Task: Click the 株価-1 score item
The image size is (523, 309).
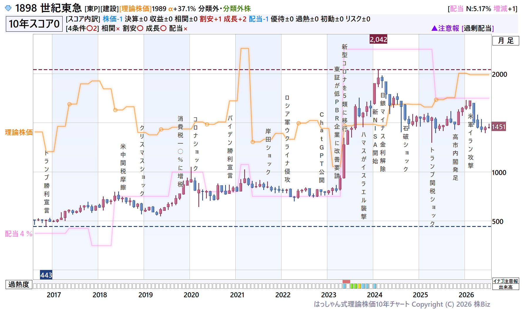Action: [113, 19]
